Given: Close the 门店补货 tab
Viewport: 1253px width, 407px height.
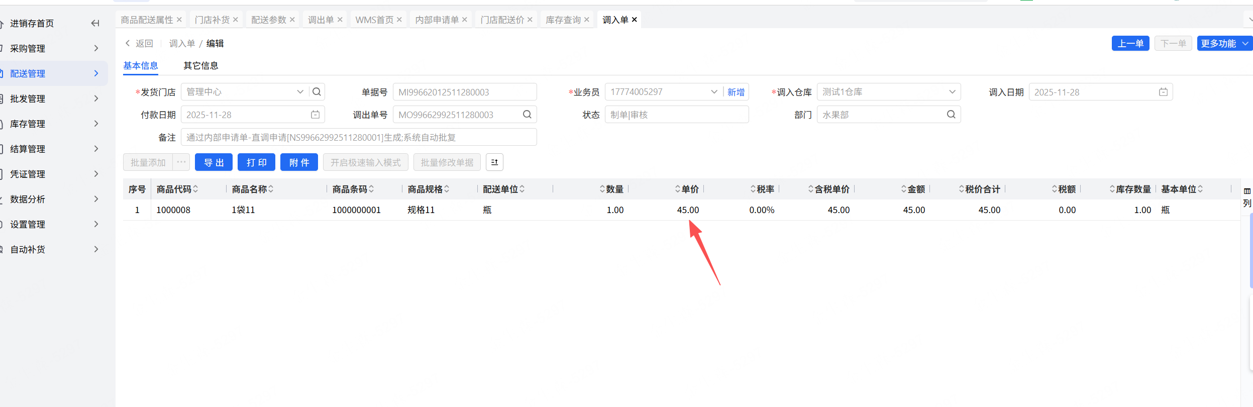Looking at the screenshot, I should [x=235, y=20].
